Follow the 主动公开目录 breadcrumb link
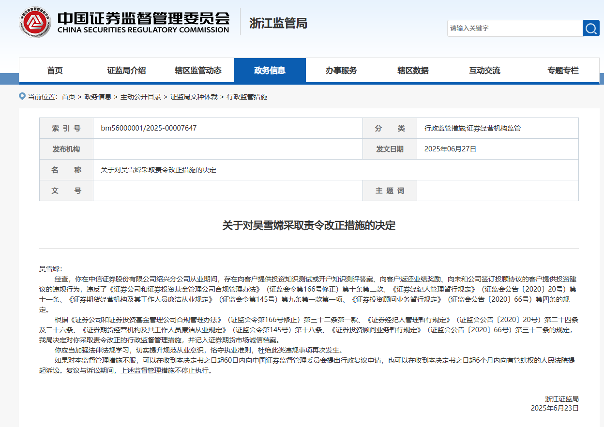 [141, 97]
